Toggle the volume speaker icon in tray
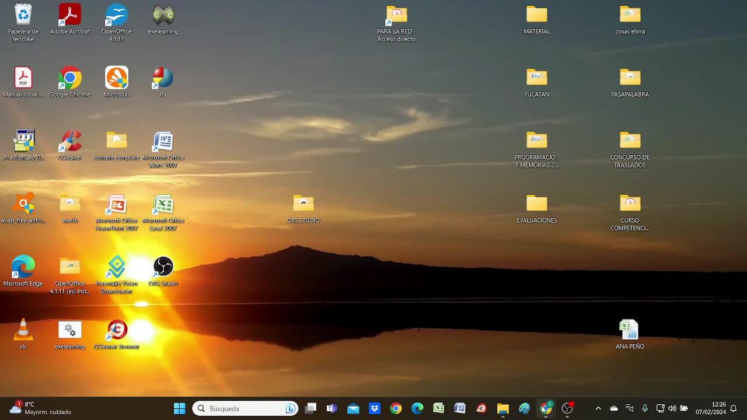The height and width of the screenshot is (420, 747). point(672,408)
